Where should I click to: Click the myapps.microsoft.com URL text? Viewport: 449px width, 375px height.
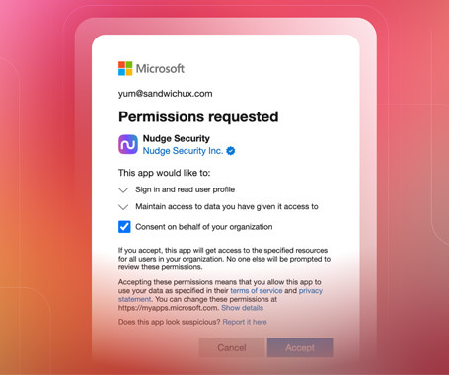(169, 308)
